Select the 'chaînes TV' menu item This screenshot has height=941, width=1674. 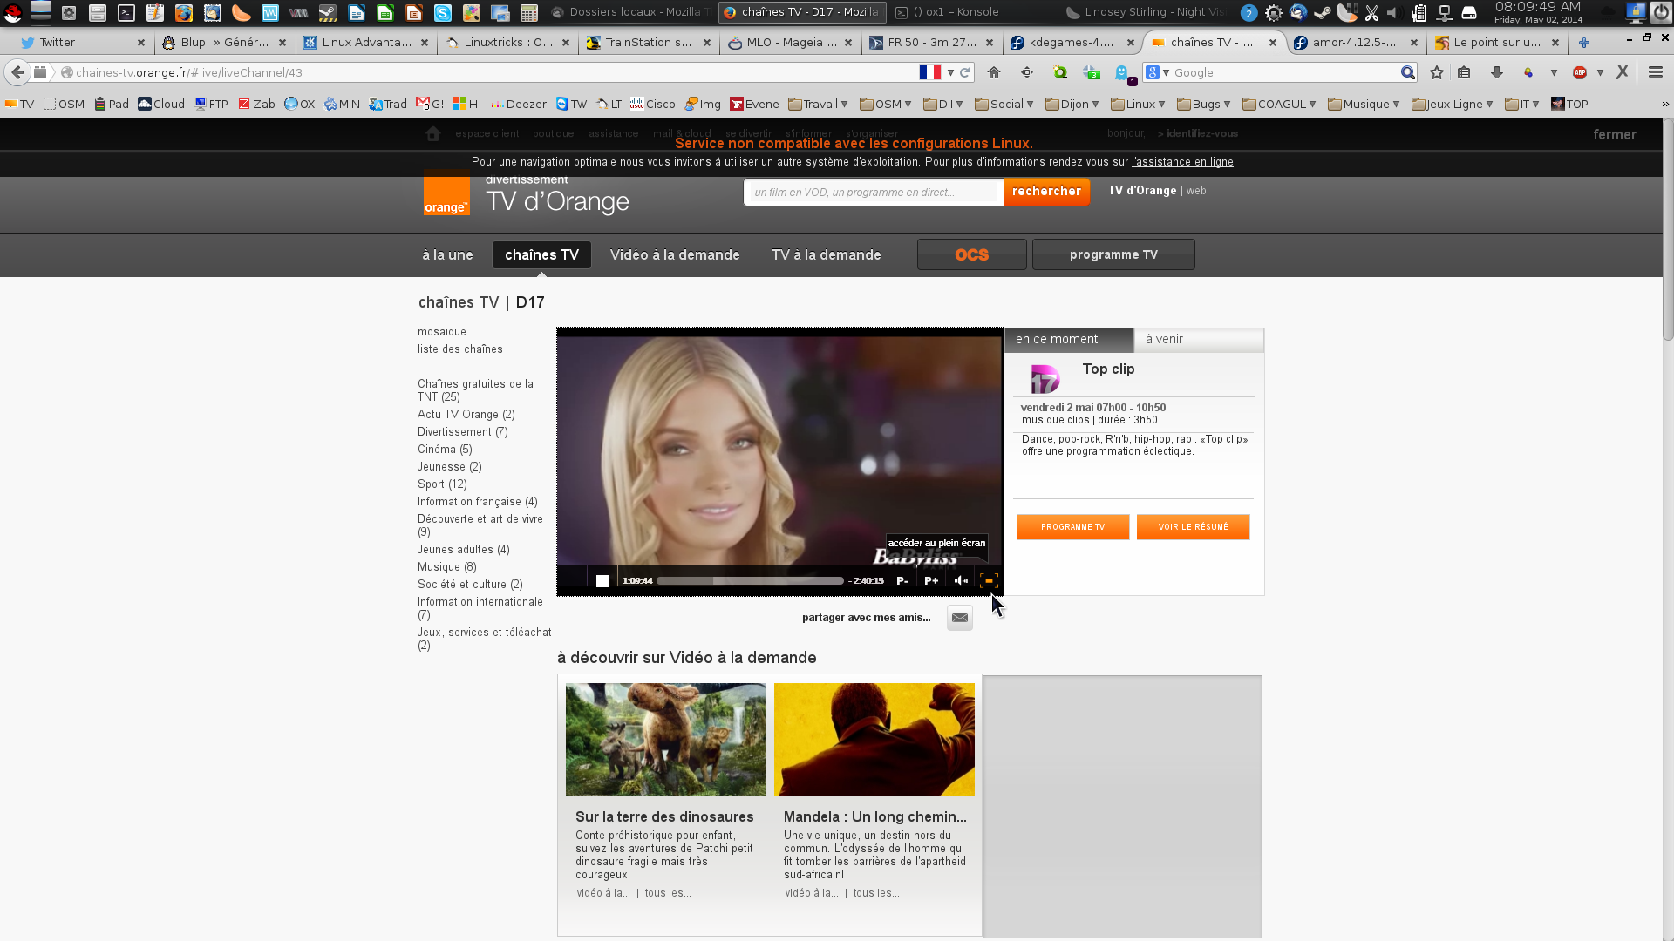click(541, 255)
